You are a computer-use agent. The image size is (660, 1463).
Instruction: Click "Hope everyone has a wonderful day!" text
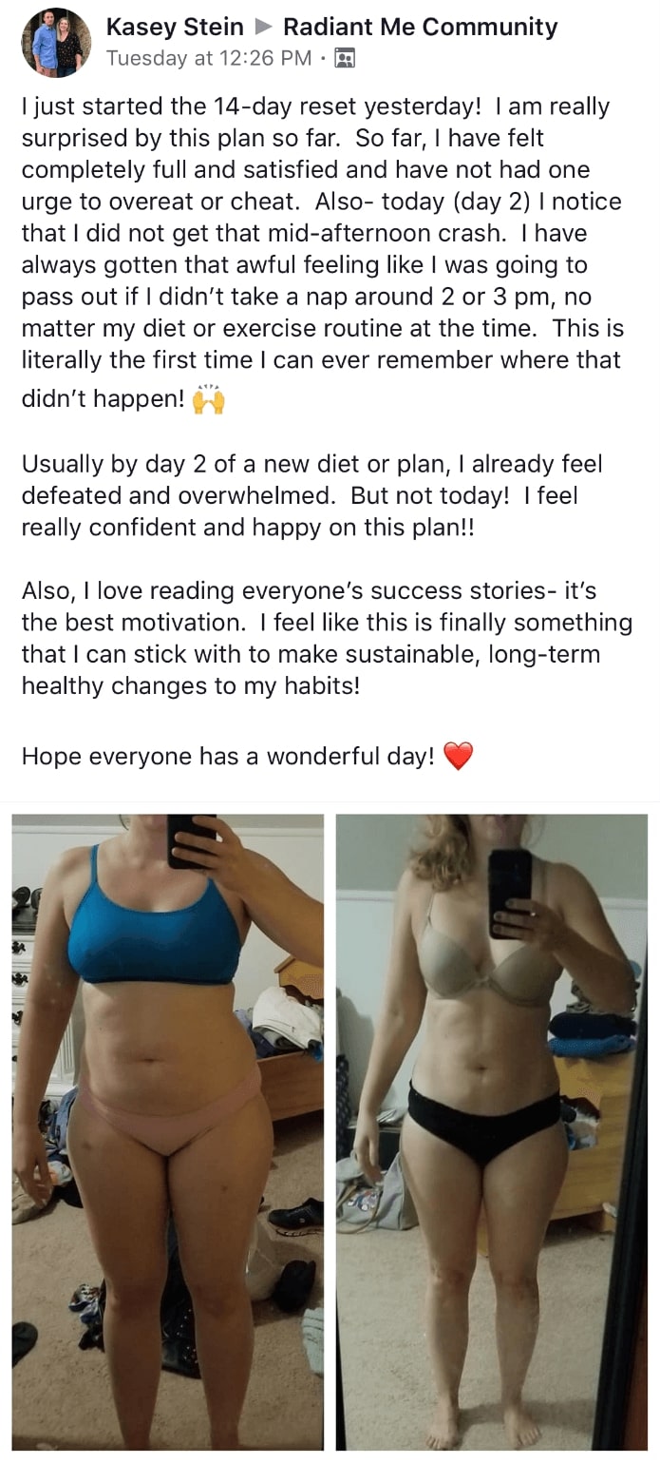228,757
